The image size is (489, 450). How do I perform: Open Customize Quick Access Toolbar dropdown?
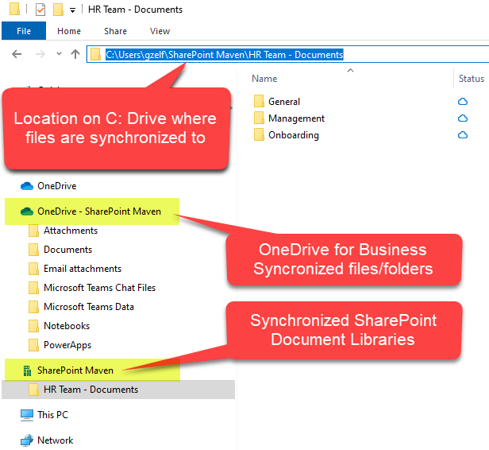pos(73,10)
